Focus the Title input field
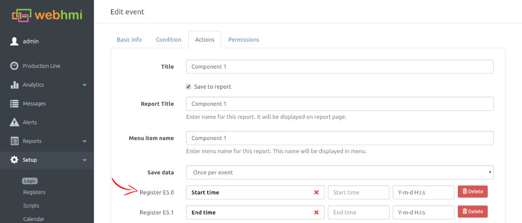 [339, 66]
